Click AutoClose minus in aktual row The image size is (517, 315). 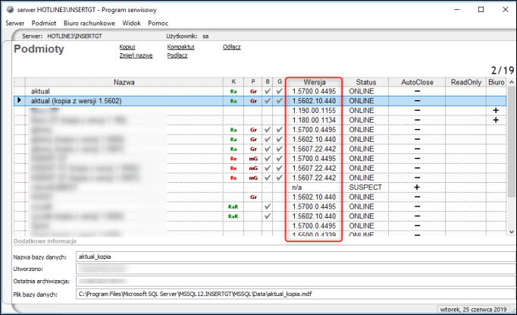[417, 91]
